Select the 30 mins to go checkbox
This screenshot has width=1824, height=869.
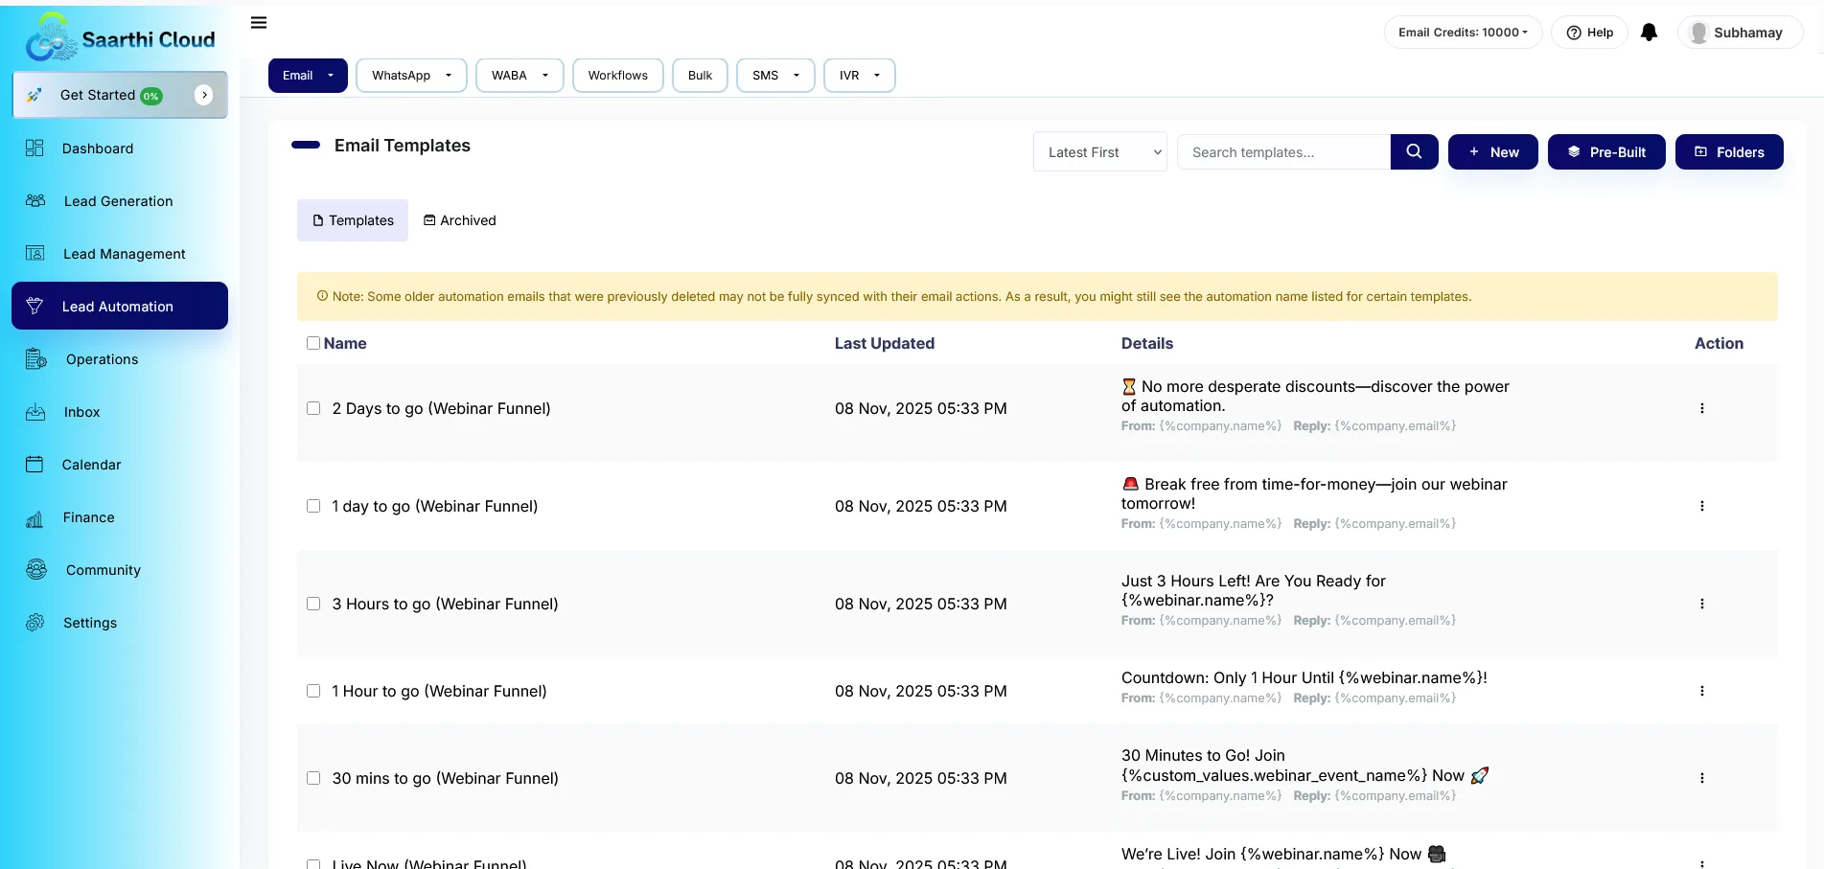[313, 778]
